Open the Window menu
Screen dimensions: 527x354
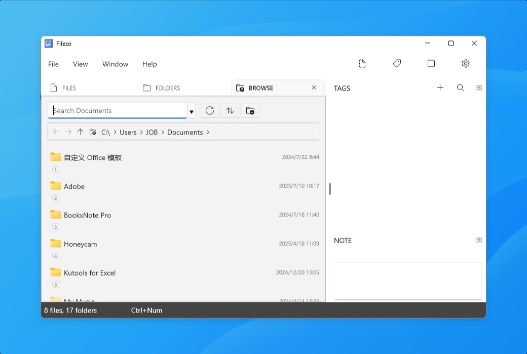pyautogui.click(x=116, y=64)
